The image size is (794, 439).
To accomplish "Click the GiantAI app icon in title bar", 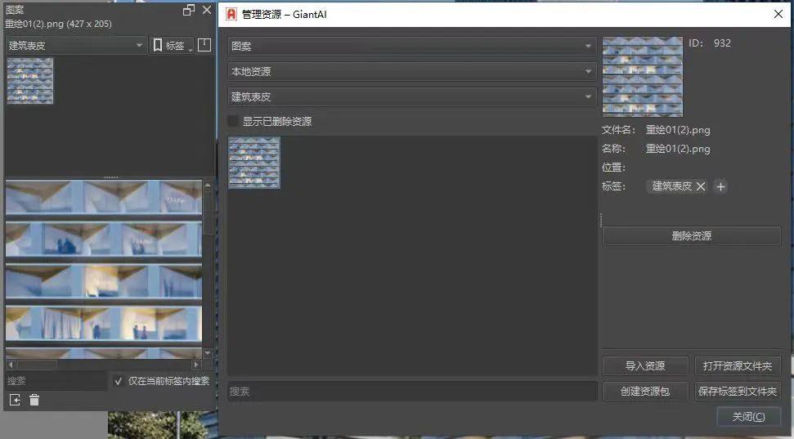I will (x=231, y=15).
